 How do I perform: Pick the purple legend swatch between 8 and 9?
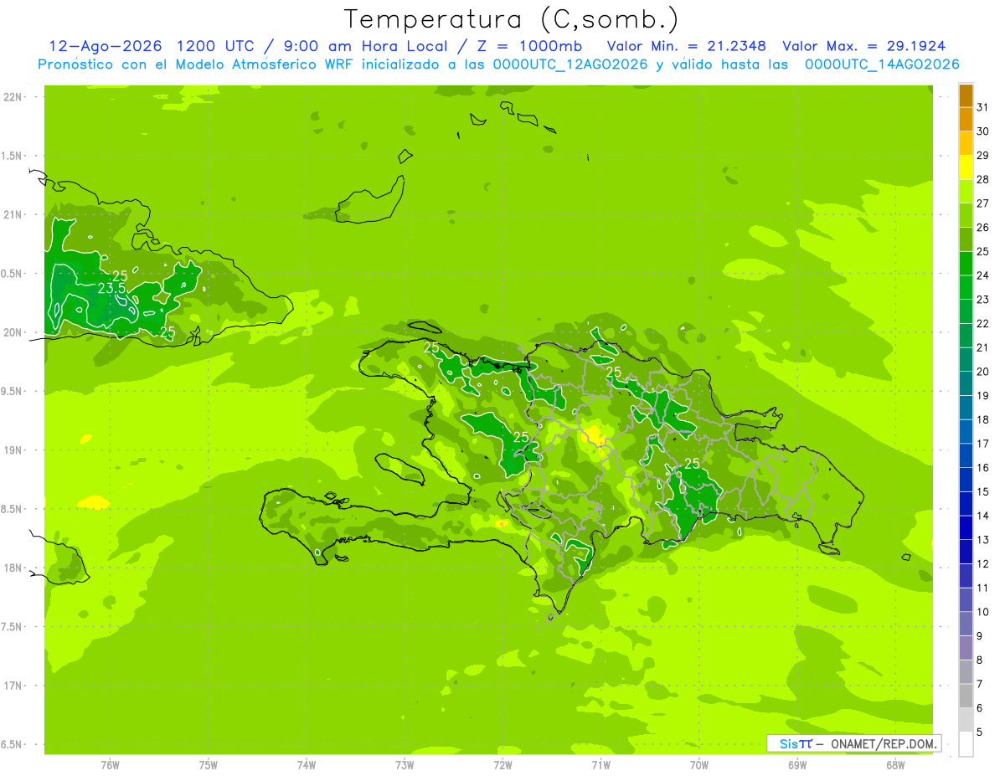point(966,648)
